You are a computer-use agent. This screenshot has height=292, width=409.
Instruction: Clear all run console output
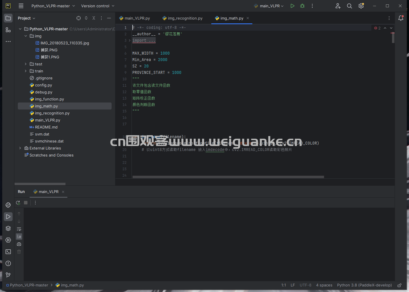point(19,252)
